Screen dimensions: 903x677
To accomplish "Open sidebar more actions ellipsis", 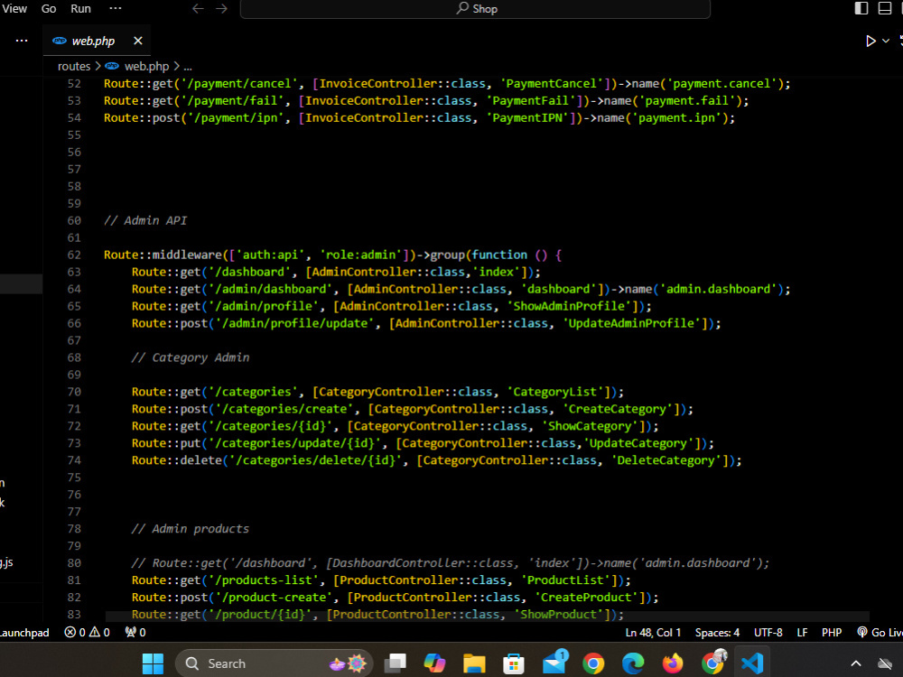I will coord(22,41).
